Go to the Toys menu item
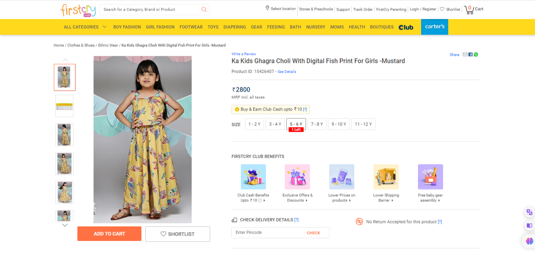 coord(213,27)
